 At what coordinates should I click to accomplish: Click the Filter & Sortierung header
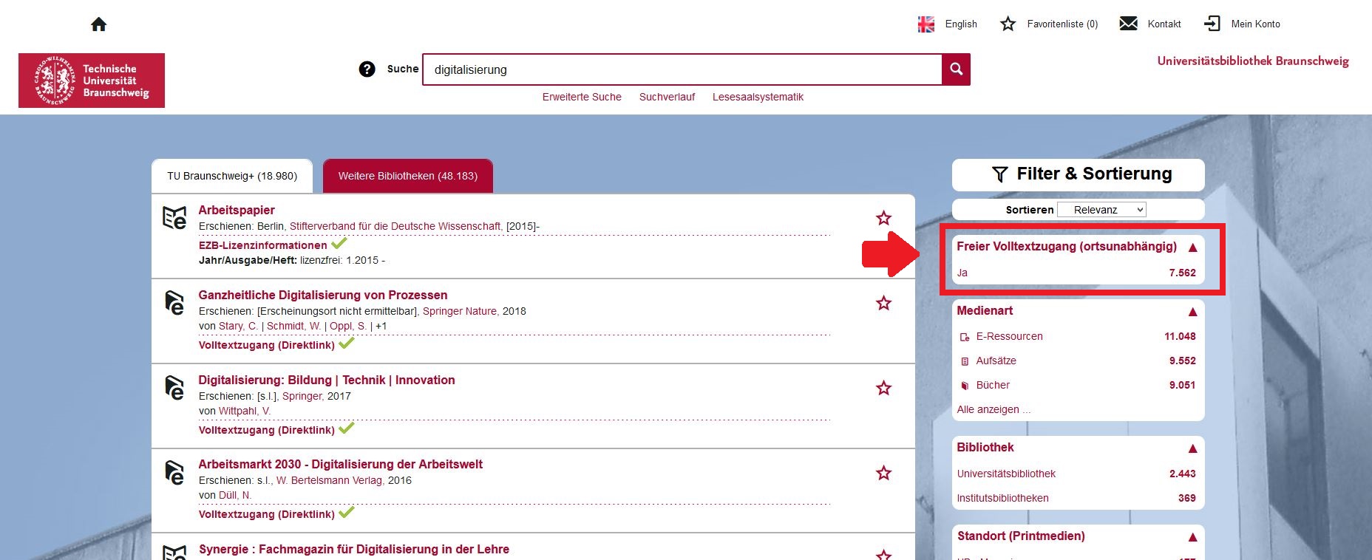coord(1079,174)
